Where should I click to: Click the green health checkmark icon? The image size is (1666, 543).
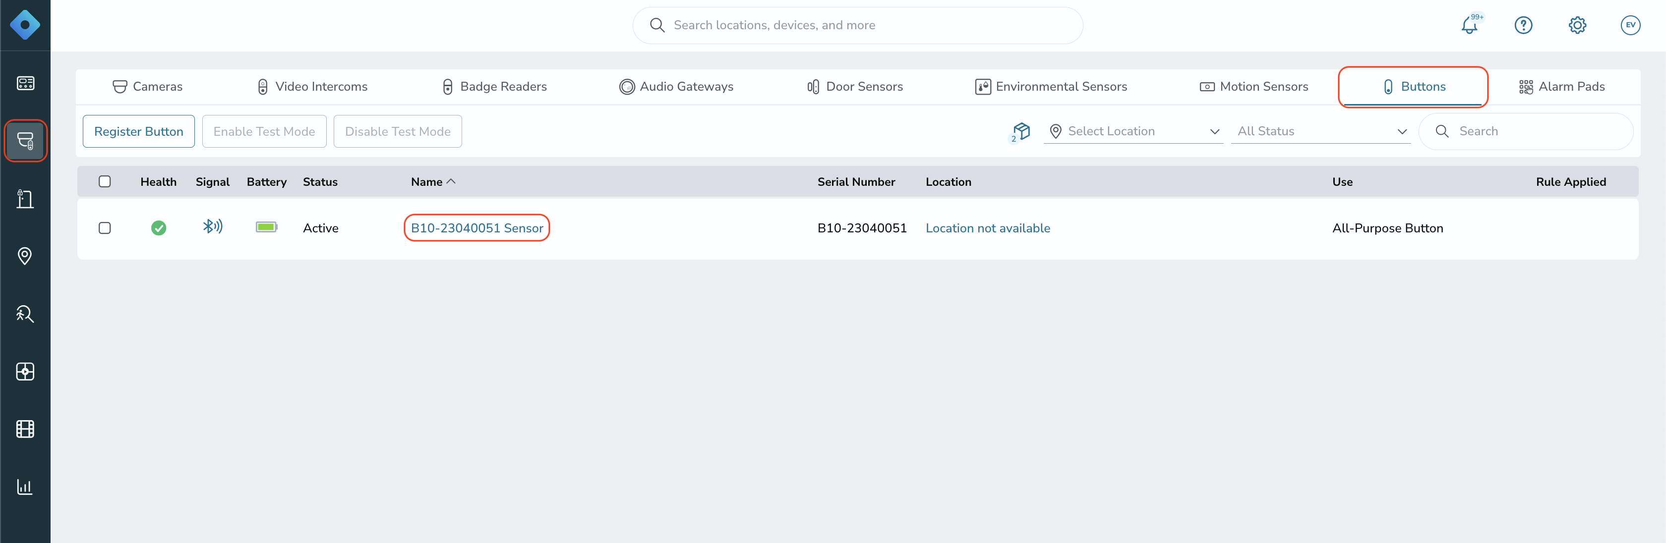(x=159, y=228)
